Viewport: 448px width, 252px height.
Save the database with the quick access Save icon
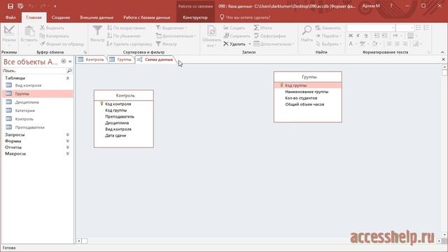click(x=10, y=6)
